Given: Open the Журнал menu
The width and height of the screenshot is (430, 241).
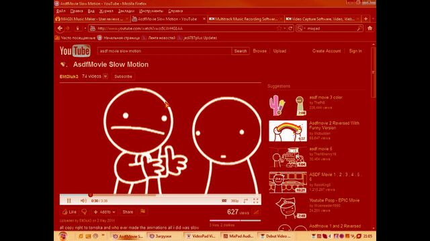Looking at the screenshot, I should click(x=106, y=11).
